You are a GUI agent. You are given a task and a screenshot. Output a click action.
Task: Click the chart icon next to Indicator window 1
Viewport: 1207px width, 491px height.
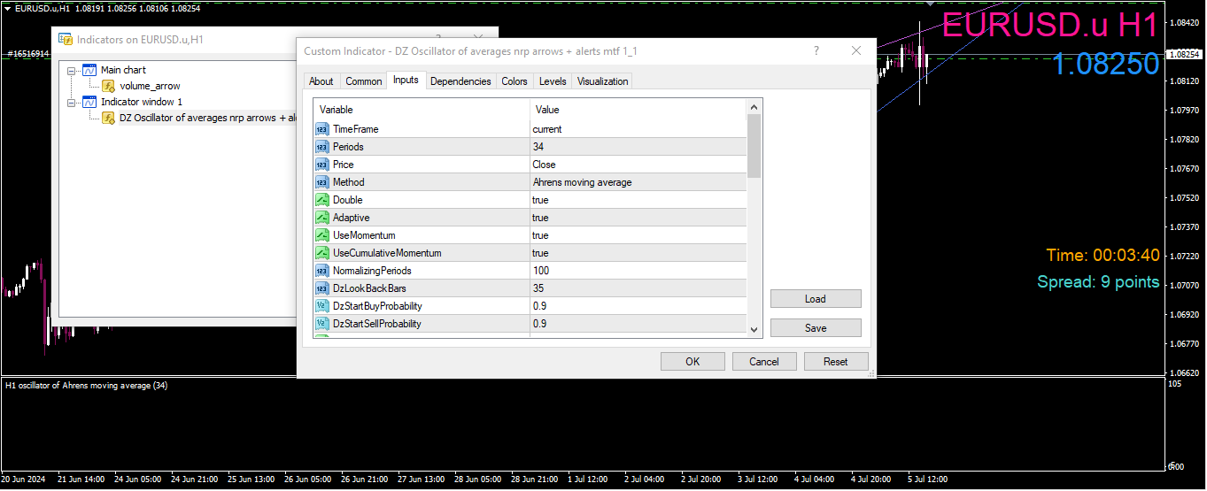click(x=89, y=102)
